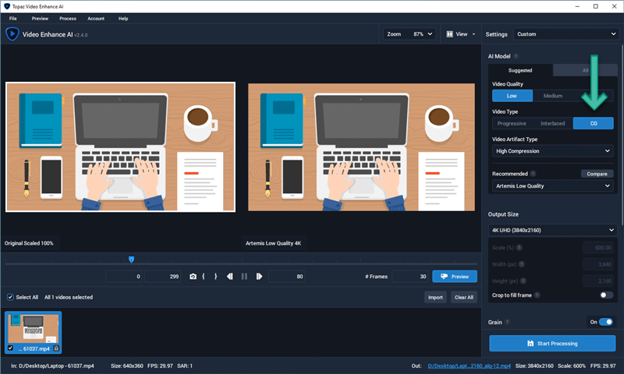Screen dimensions: 624x374
Task: Click the Artemis Low Quality 4K preview image
Action: [361, 147]
